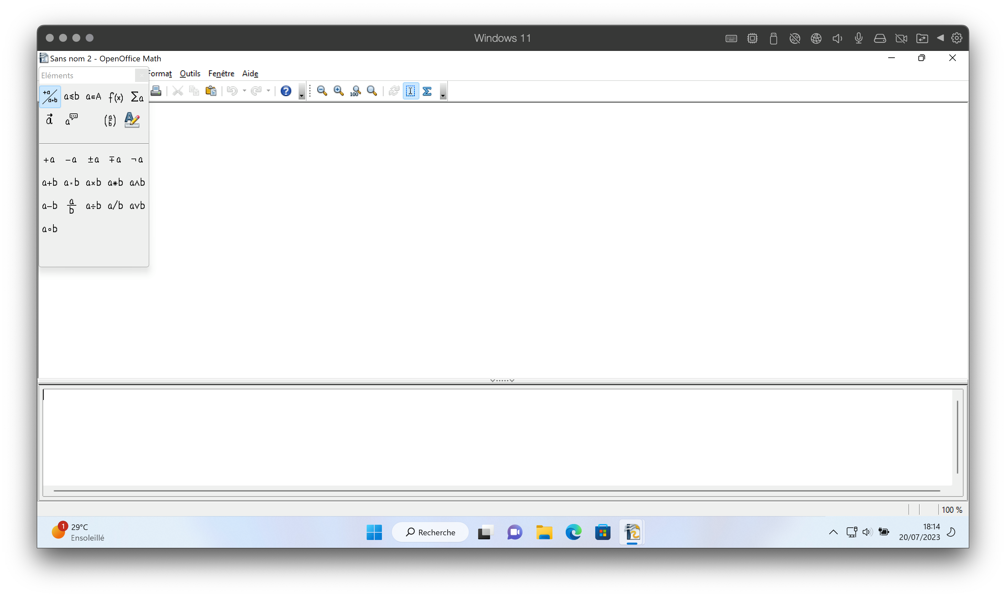Click the Show All magnifier icon

[372, 91]
